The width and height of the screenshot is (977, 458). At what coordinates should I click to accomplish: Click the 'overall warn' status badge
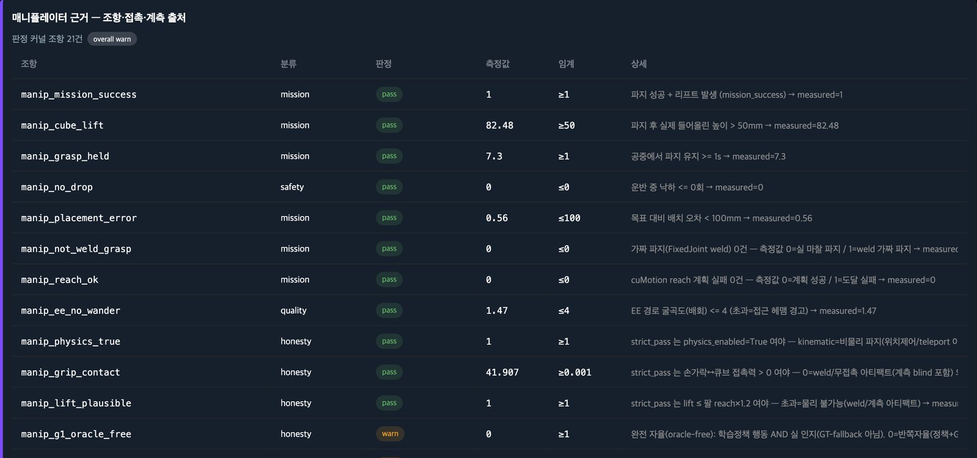[112, 39]
